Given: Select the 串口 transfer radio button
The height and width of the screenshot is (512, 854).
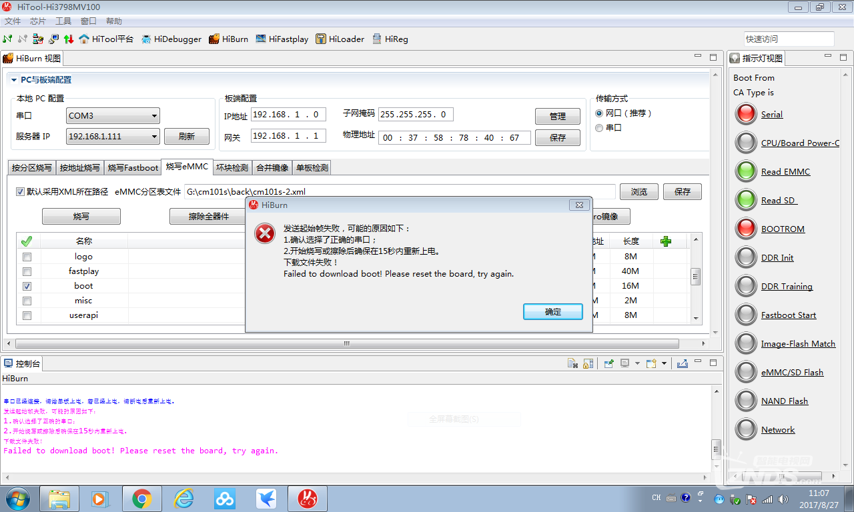Looking at the screenshot, I should 599,128.
